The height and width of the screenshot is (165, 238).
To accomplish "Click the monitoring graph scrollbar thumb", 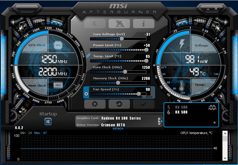I will tap(225, 138).
